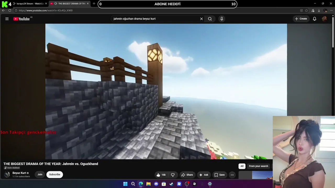The image size is (335, 188).
Task: Open YouTube notifications bell
Action: (x=315, y=19)
